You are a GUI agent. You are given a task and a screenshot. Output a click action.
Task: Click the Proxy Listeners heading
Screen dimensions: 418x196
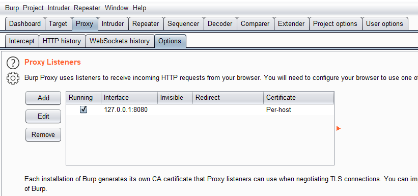[x=52, y=62]
